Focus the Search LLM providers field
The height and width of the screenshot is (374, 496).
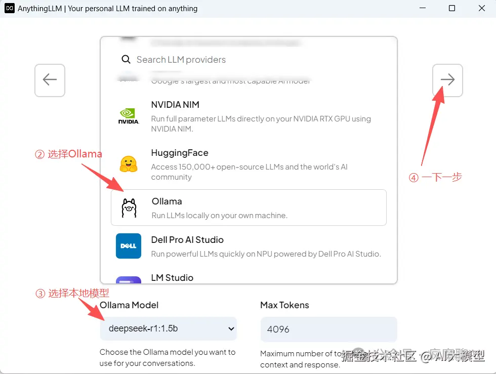point(249,60)
